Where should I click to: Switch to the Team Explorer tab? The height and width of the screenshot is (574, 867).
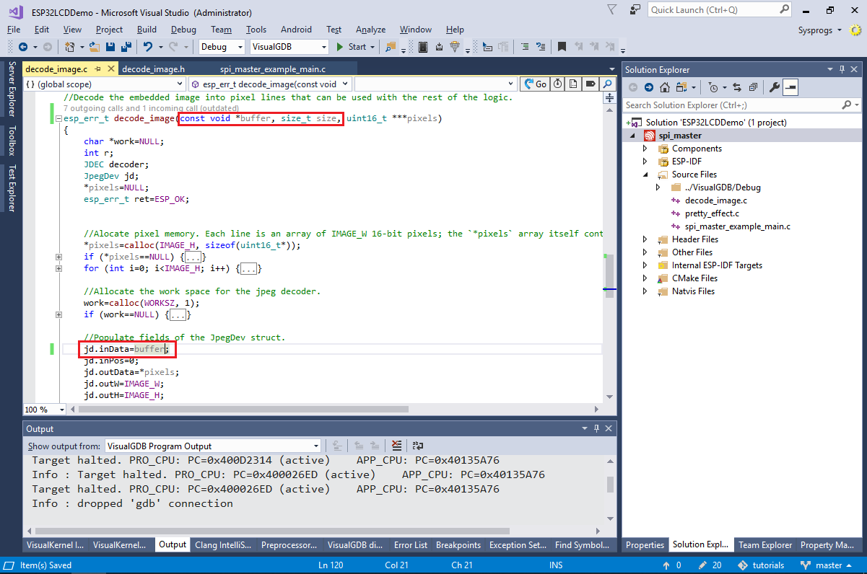pos(764,545)
